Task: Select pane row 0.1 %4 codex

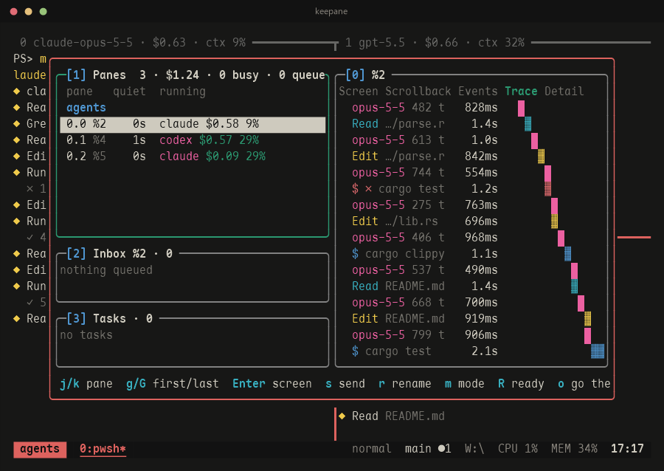Action: 193,140
